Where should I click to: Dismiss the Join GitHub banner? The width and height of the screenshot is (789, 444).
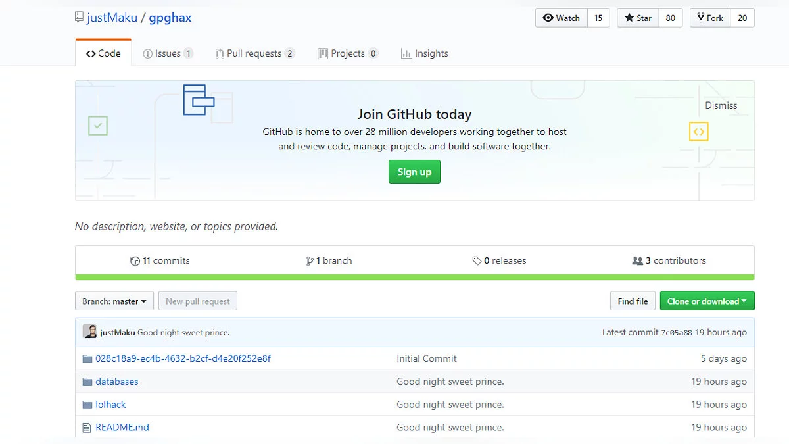pos(721,105)
